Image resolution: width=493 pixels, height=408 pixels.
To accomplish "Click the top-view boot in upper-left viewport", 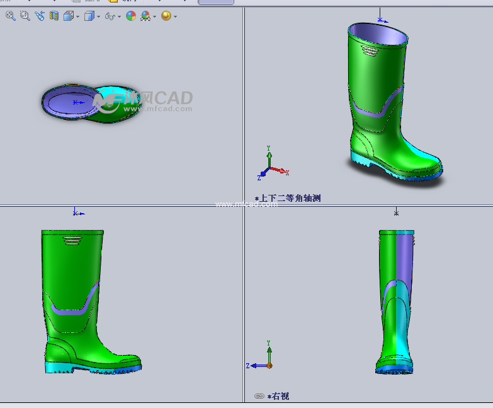I will (88, 102).
